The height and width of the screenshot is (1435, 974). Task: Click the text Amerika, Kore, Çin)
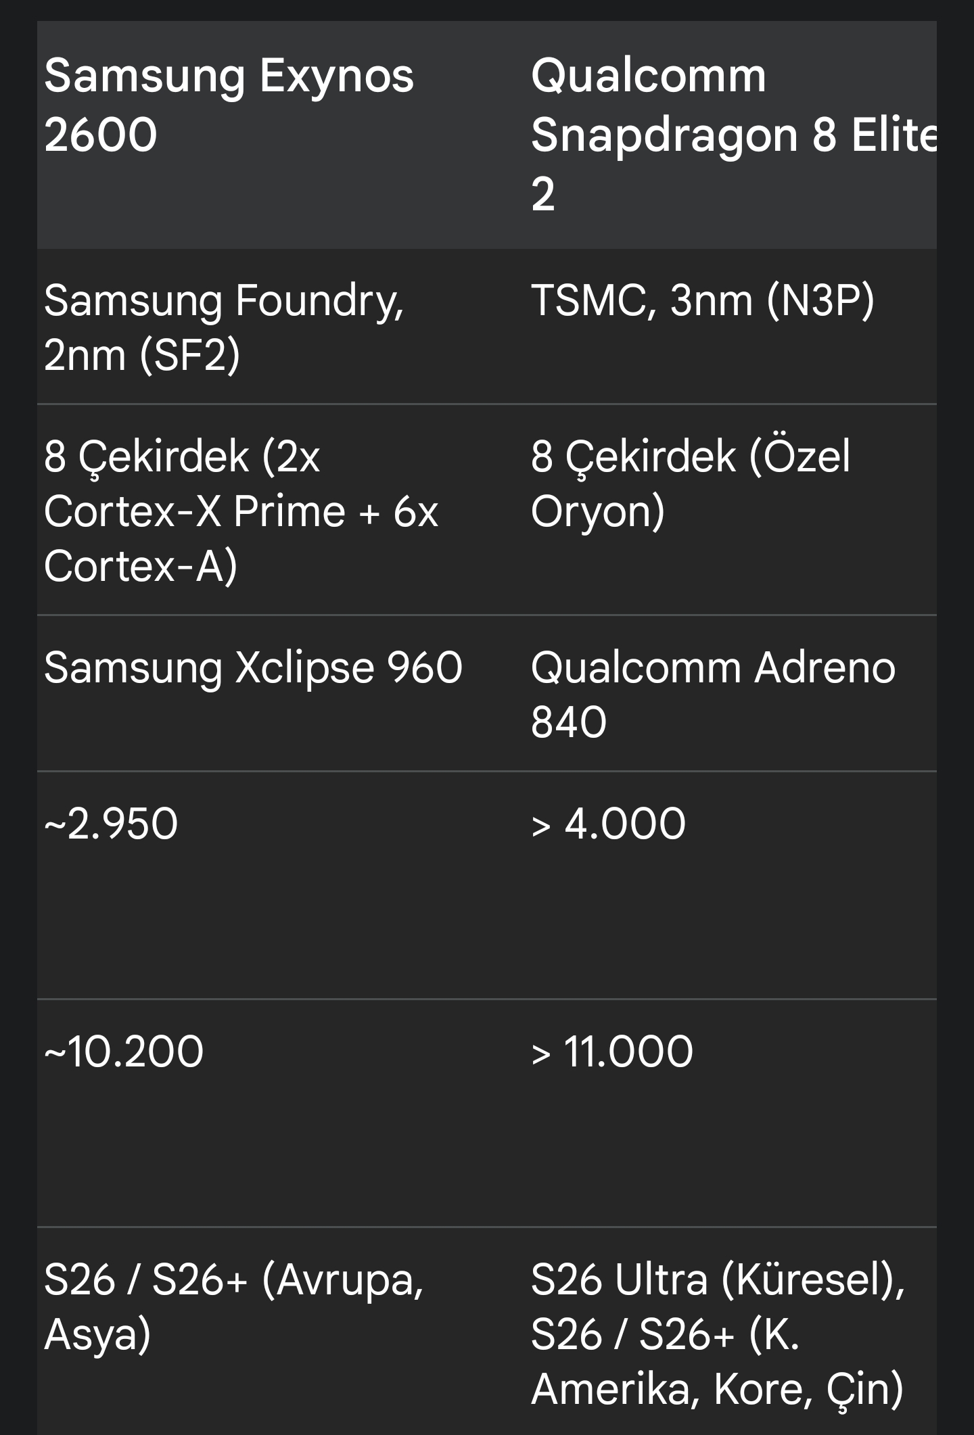tap(717, 1389)
